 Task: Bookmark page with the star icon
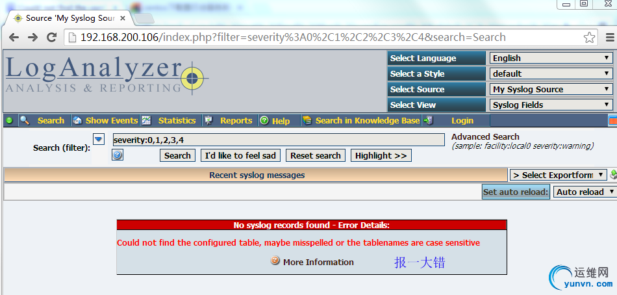tap(589, 38)
